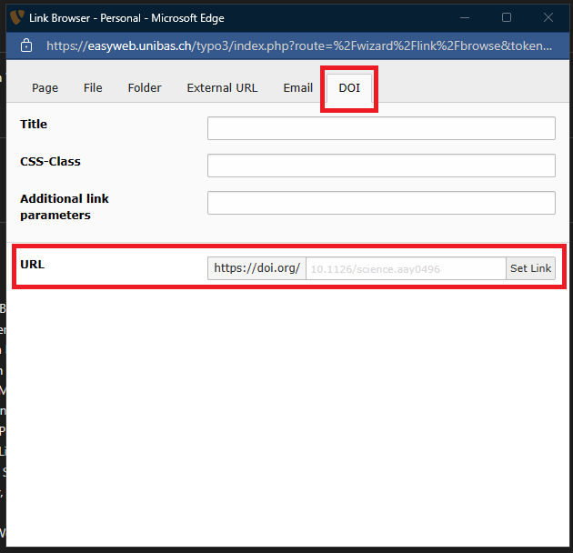573x553 pixels.
Task: Click the https://doi.org/ prefix label
Action: [256, 268]
